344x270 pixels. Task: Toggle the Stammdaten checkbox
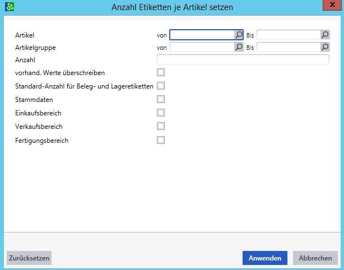tap(161, 99)
